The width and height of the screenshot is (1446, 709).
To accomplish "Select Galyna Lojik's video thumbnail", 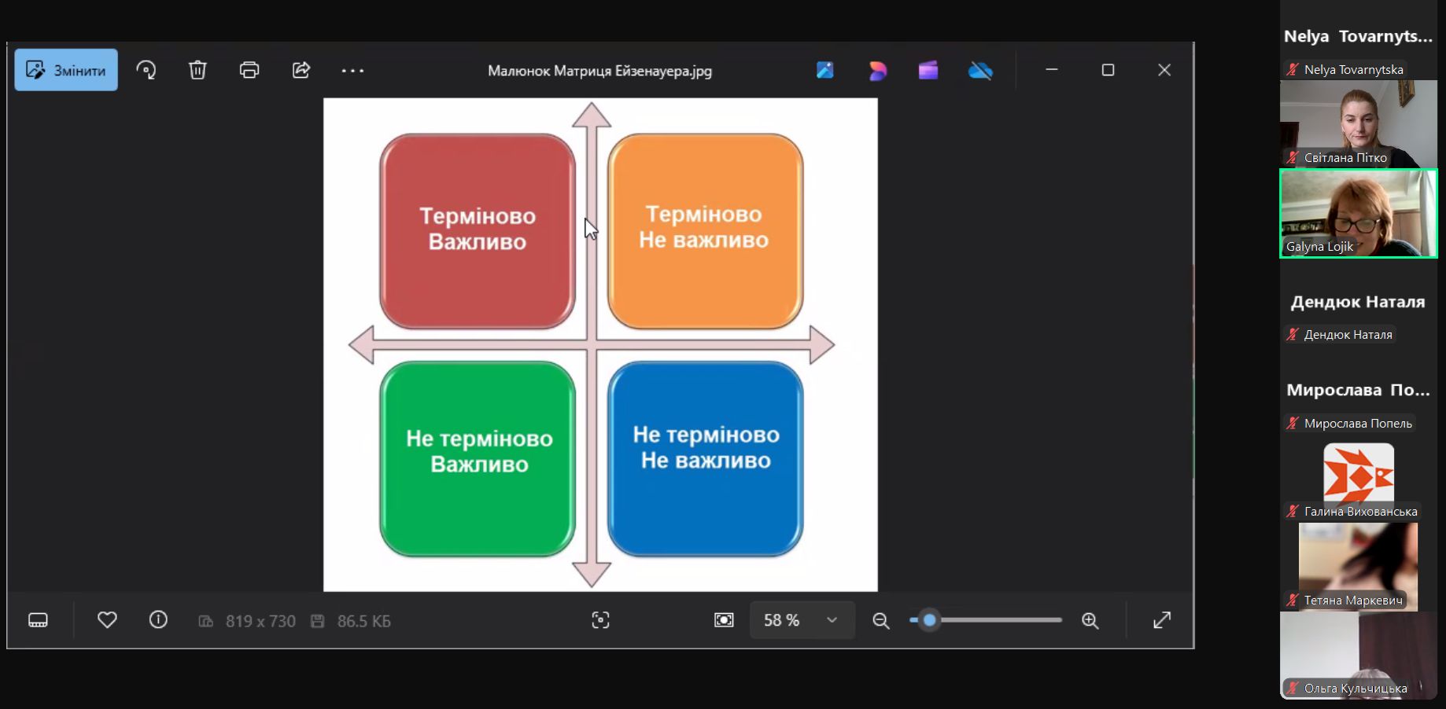I will (x=1358, y=214).
